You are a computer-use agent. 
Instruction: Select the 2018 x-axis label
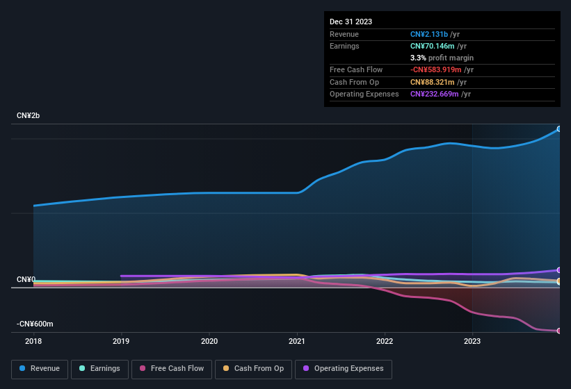coord(33,341)
